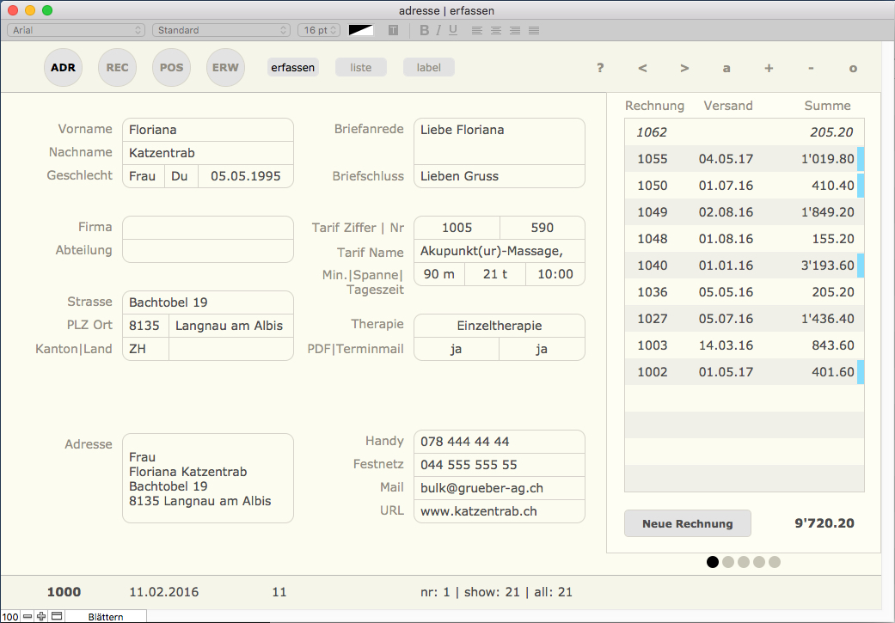895x623 pixels.
Task: Open the Standard style dropdown
Action: click(221, 30)
